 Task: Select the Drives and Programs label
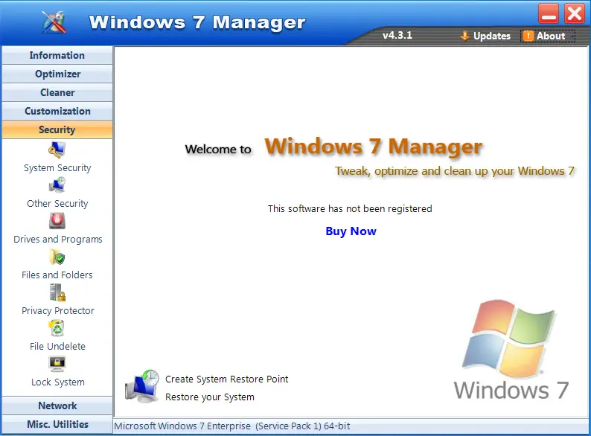click(57, 240)
